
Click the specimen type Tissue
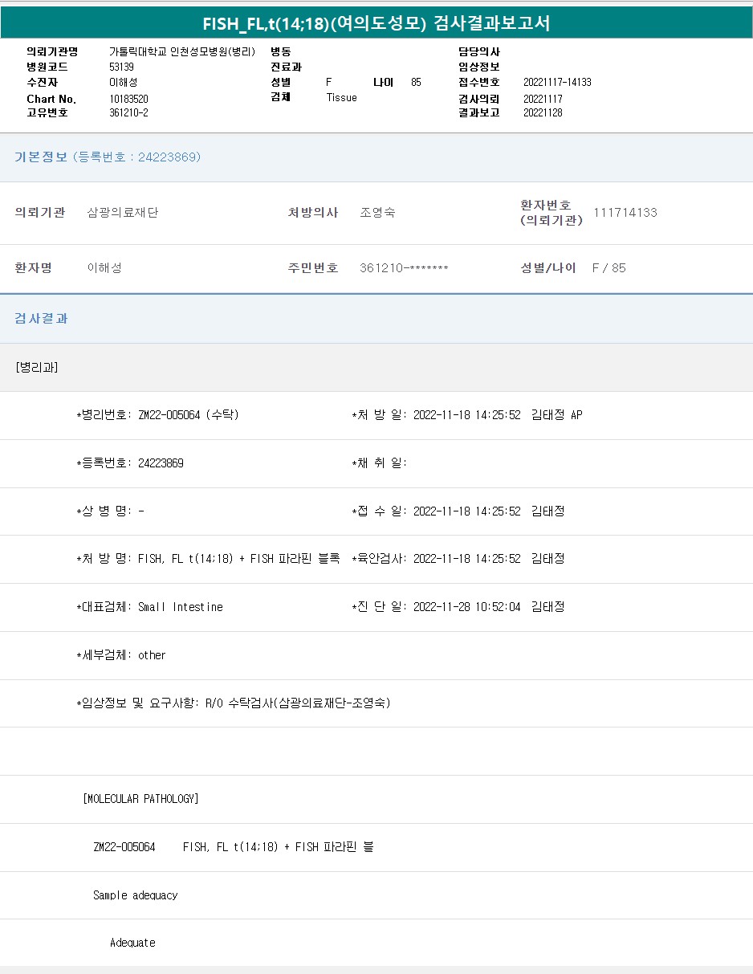[341, 97]
